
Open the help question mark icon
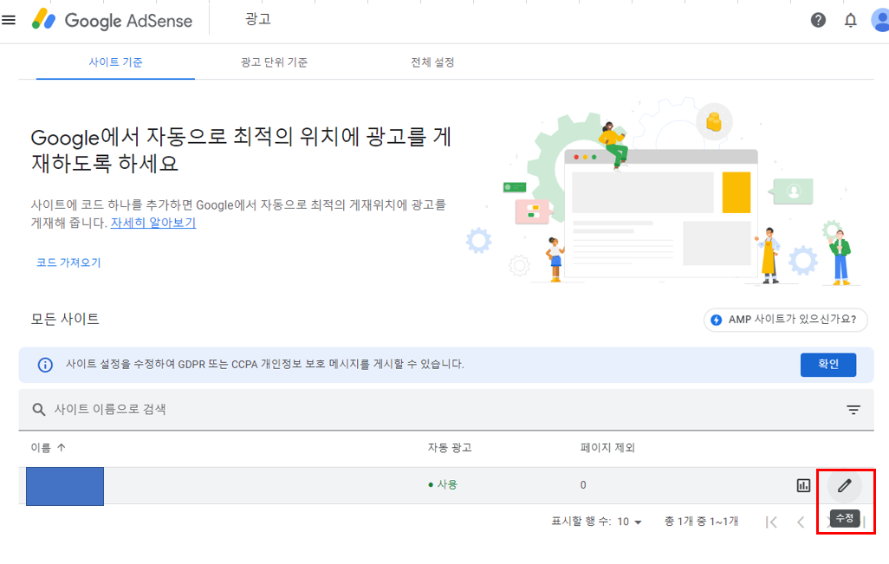pyautogui.click(x=818, y=21)
